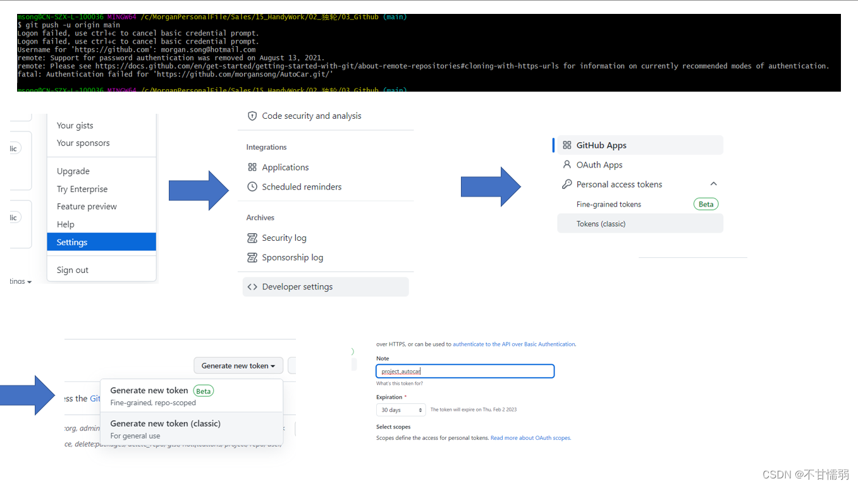Click the code brackets icon for Developer settings
Image resolution: width=858 pixels, height=486 pixels.
click(252, 286)
